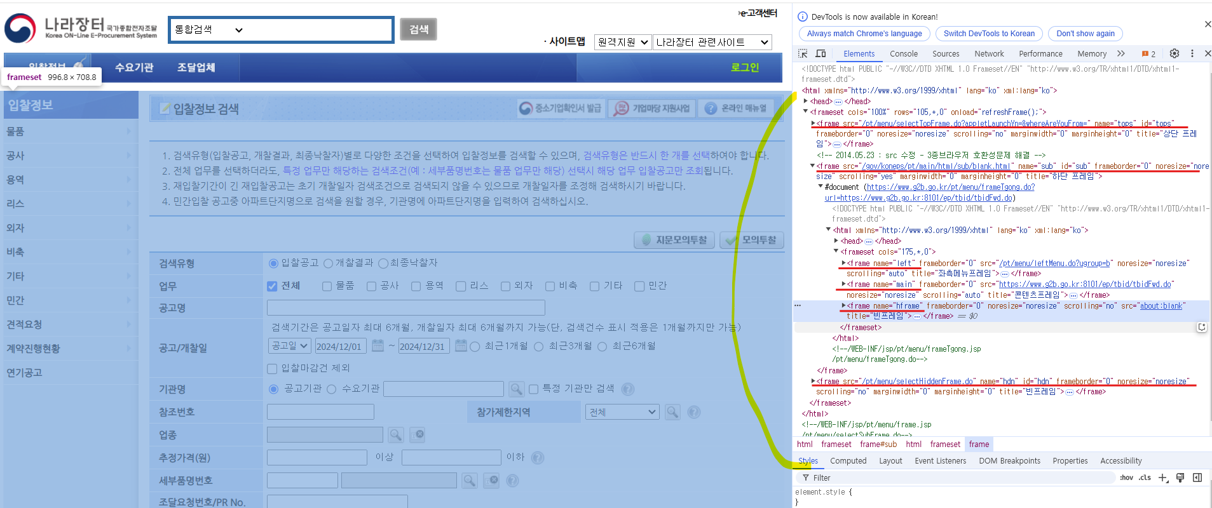Toggle the computed styles sidebar icon
Image resolution: width=1212 pixels, height=508 pixels.
click(x=1197, y=478)
